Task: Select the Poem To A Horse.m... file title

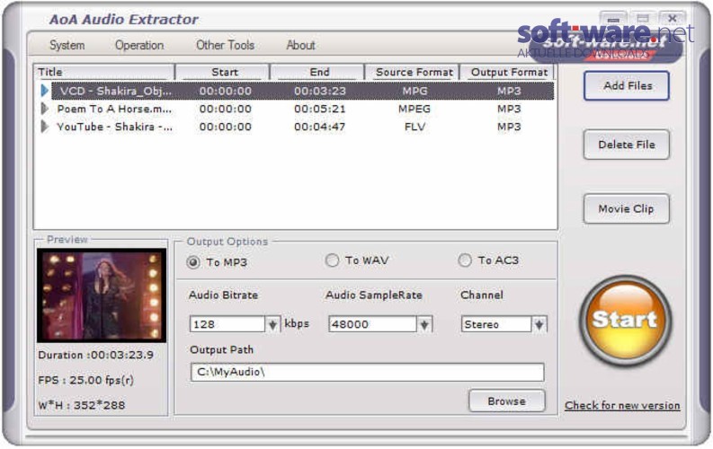Action: [x=114, y=109]
